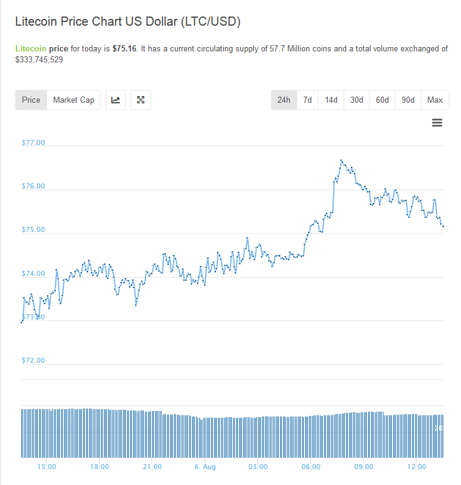Select the 7d time range

click(x=308, y=100)
